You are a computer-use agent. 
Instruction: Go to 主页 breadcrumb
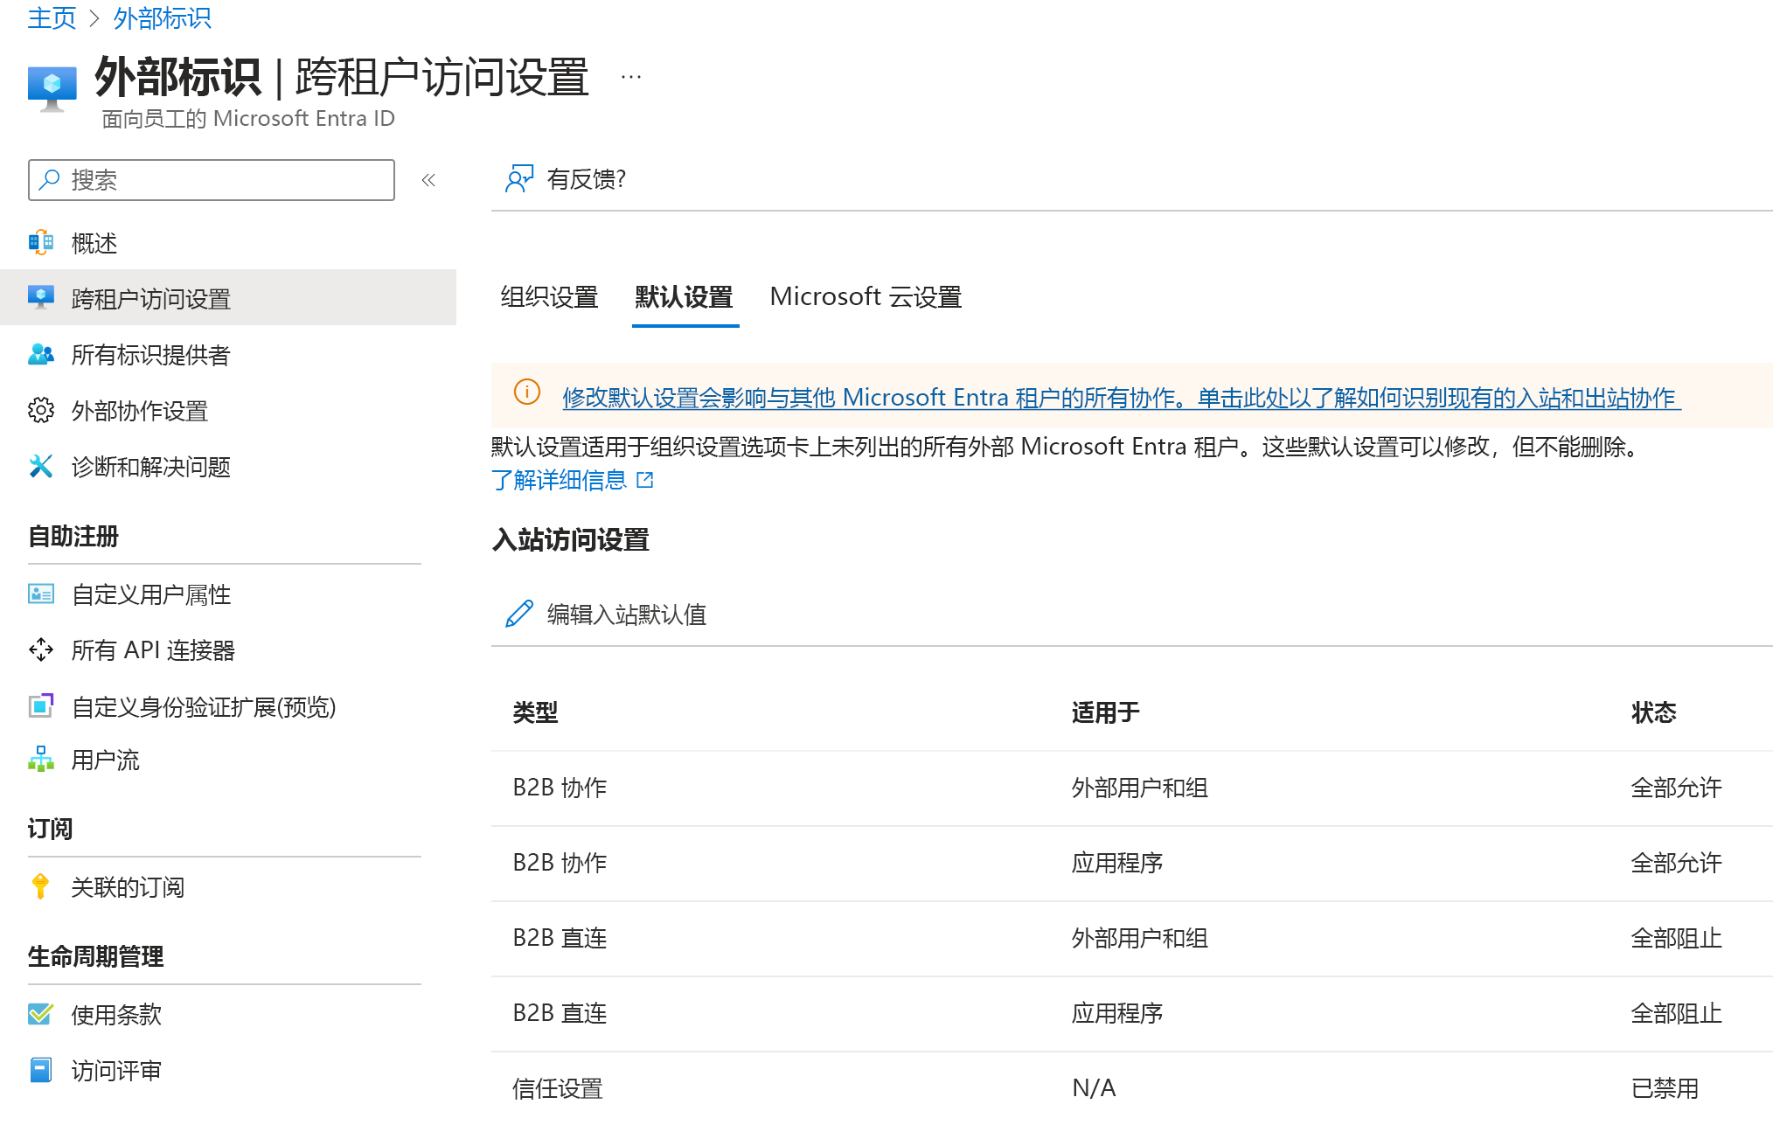[x=52, y=17]
